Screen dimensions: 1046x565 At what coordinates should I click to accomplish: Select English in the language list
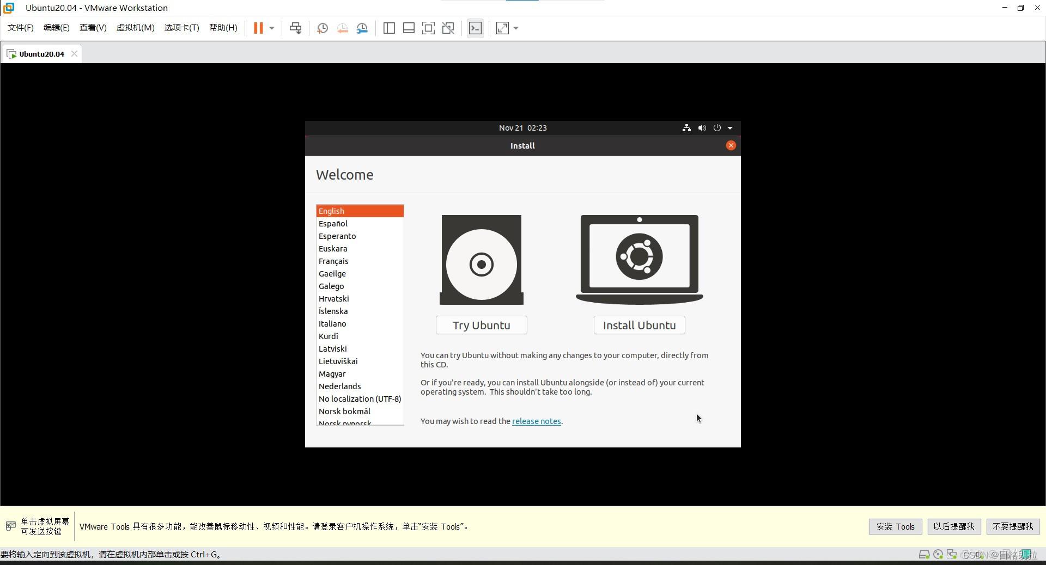tap(360, 211)
